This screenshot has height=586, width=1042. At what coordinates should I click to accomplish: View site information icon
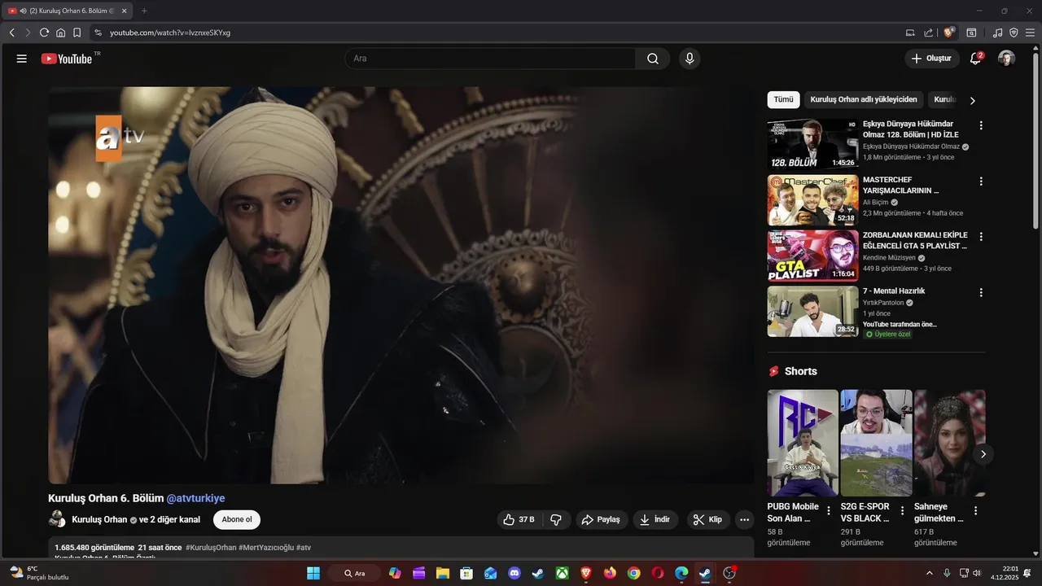click(98, 33)
